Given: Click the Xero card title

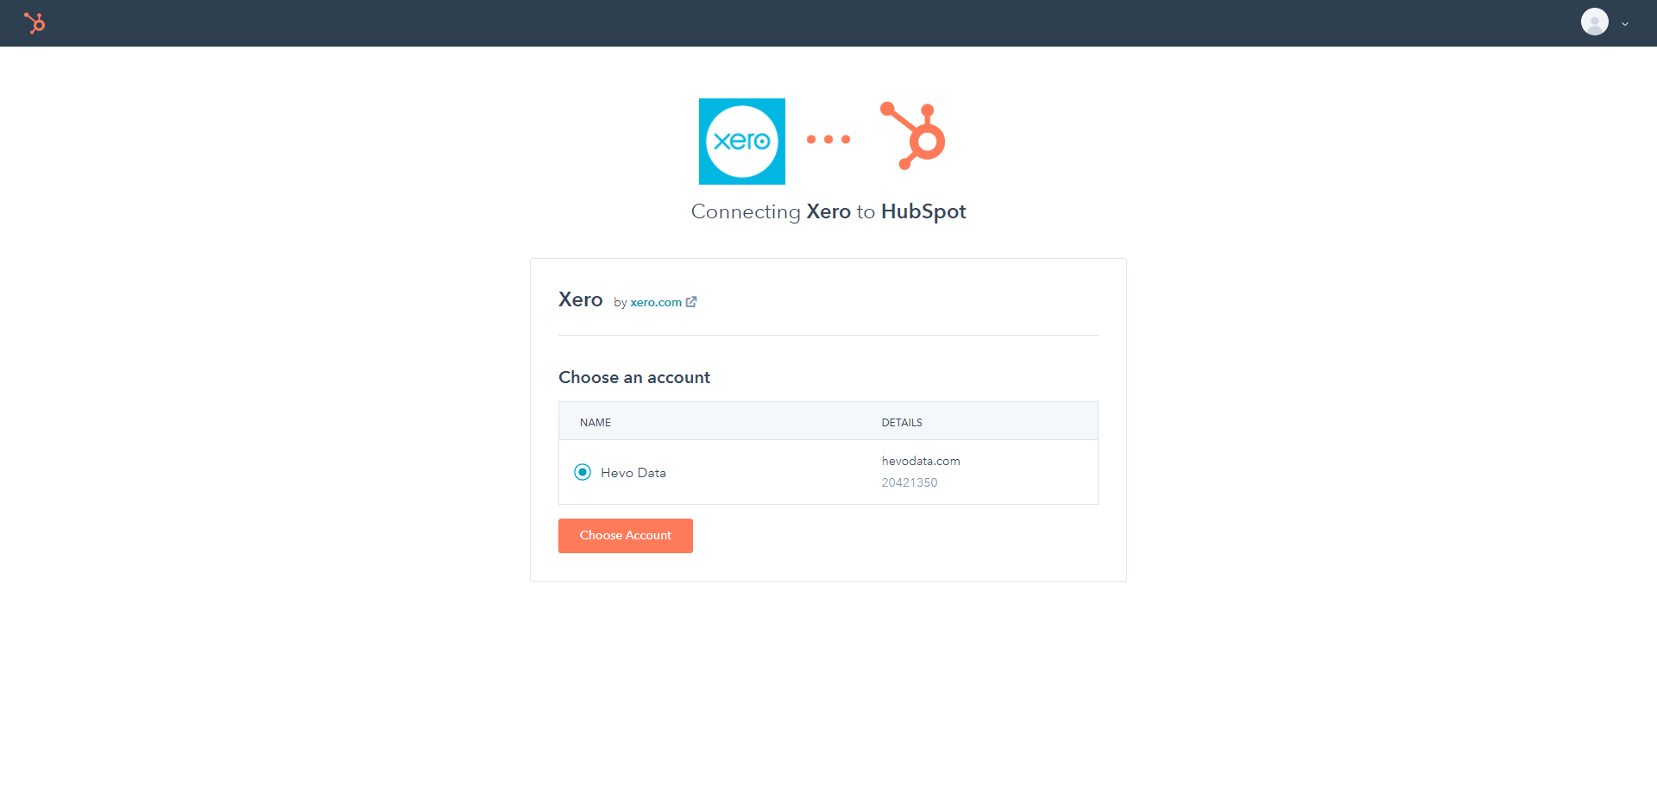Looking at the screenshot, I should [x=580, y=299].
